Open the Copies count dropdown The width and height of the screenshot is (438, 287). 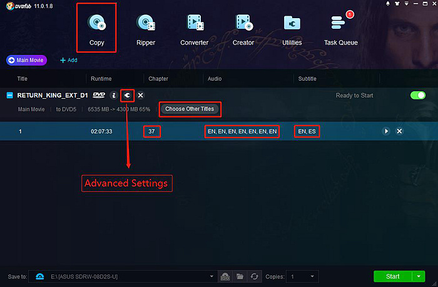pos(302,276)
